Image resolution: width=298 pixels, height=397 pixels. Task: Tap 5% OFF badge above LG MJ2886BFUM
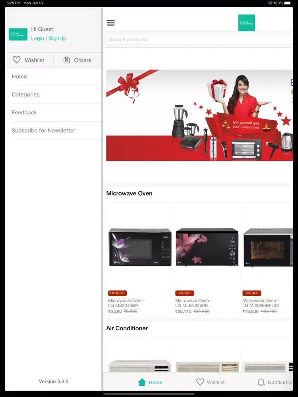pyautogui.click(x=252, y=293)
